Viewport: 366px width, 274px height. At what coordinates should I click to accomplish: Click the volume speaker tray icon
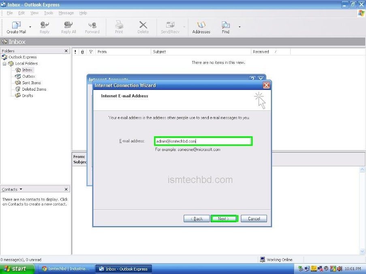pos(339,269)
